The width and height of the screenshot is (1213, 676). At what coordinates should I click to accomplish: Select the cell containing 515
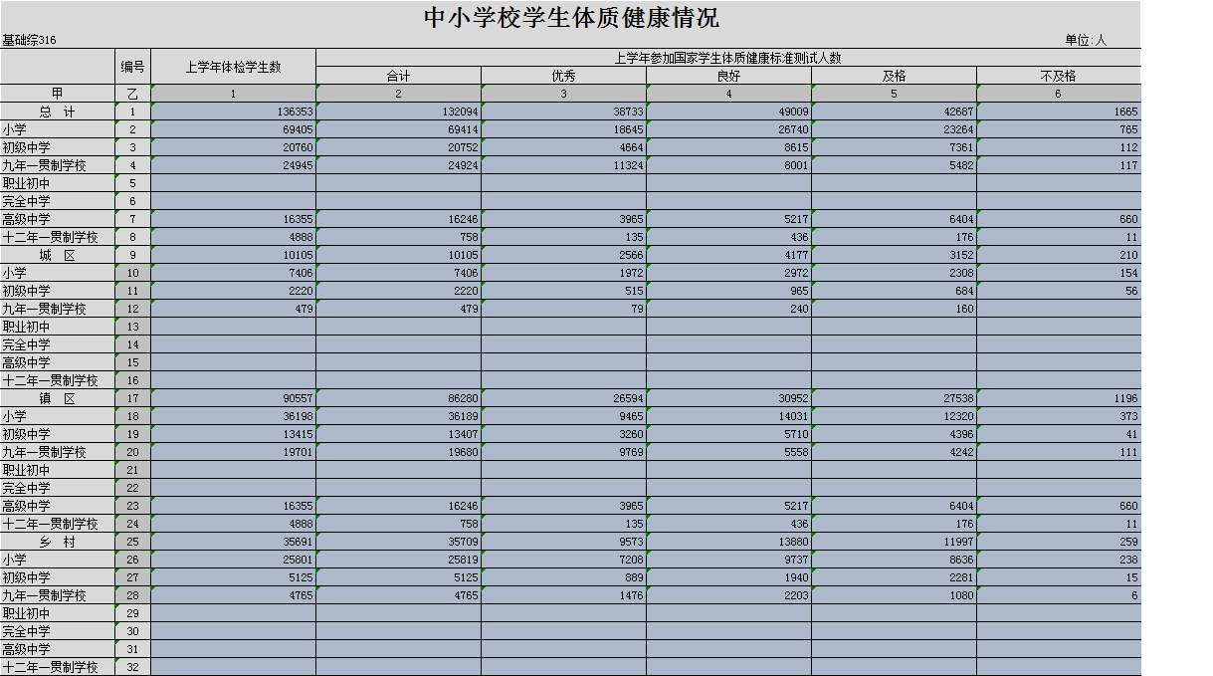click(x=563, y=291)
